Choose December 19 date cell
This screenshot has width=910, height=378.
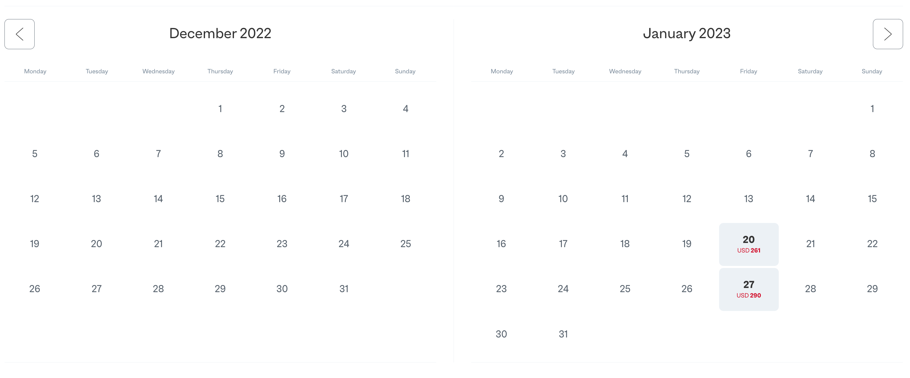[35, 244]
